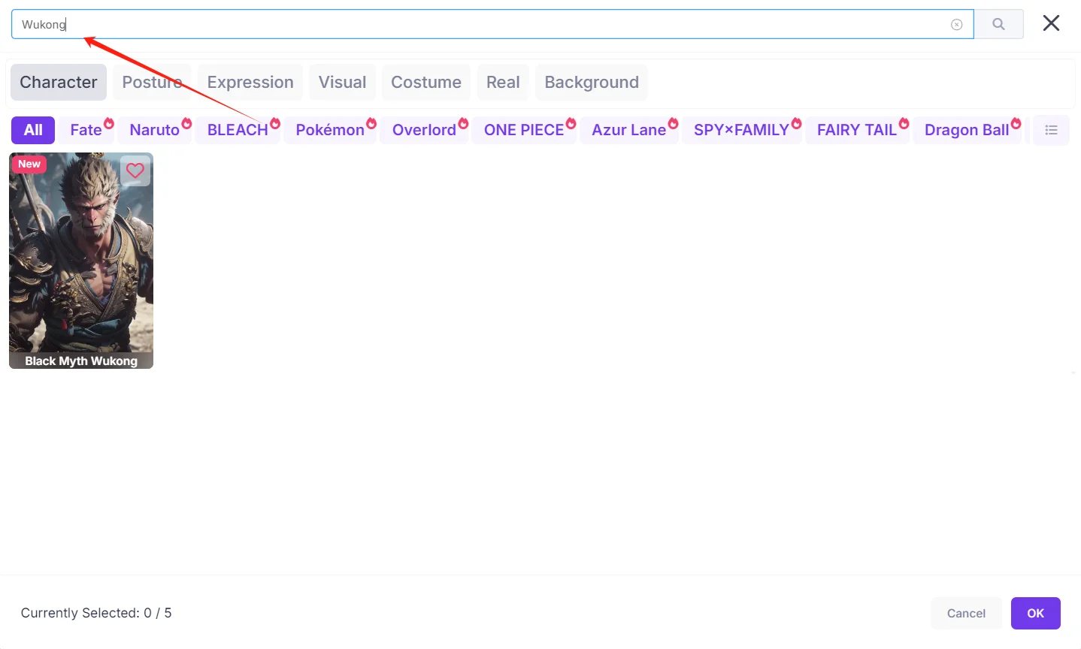The height and width of the screenshot is (649, 1081).
Task: Open the Expression tab
Action: (250, 82)
